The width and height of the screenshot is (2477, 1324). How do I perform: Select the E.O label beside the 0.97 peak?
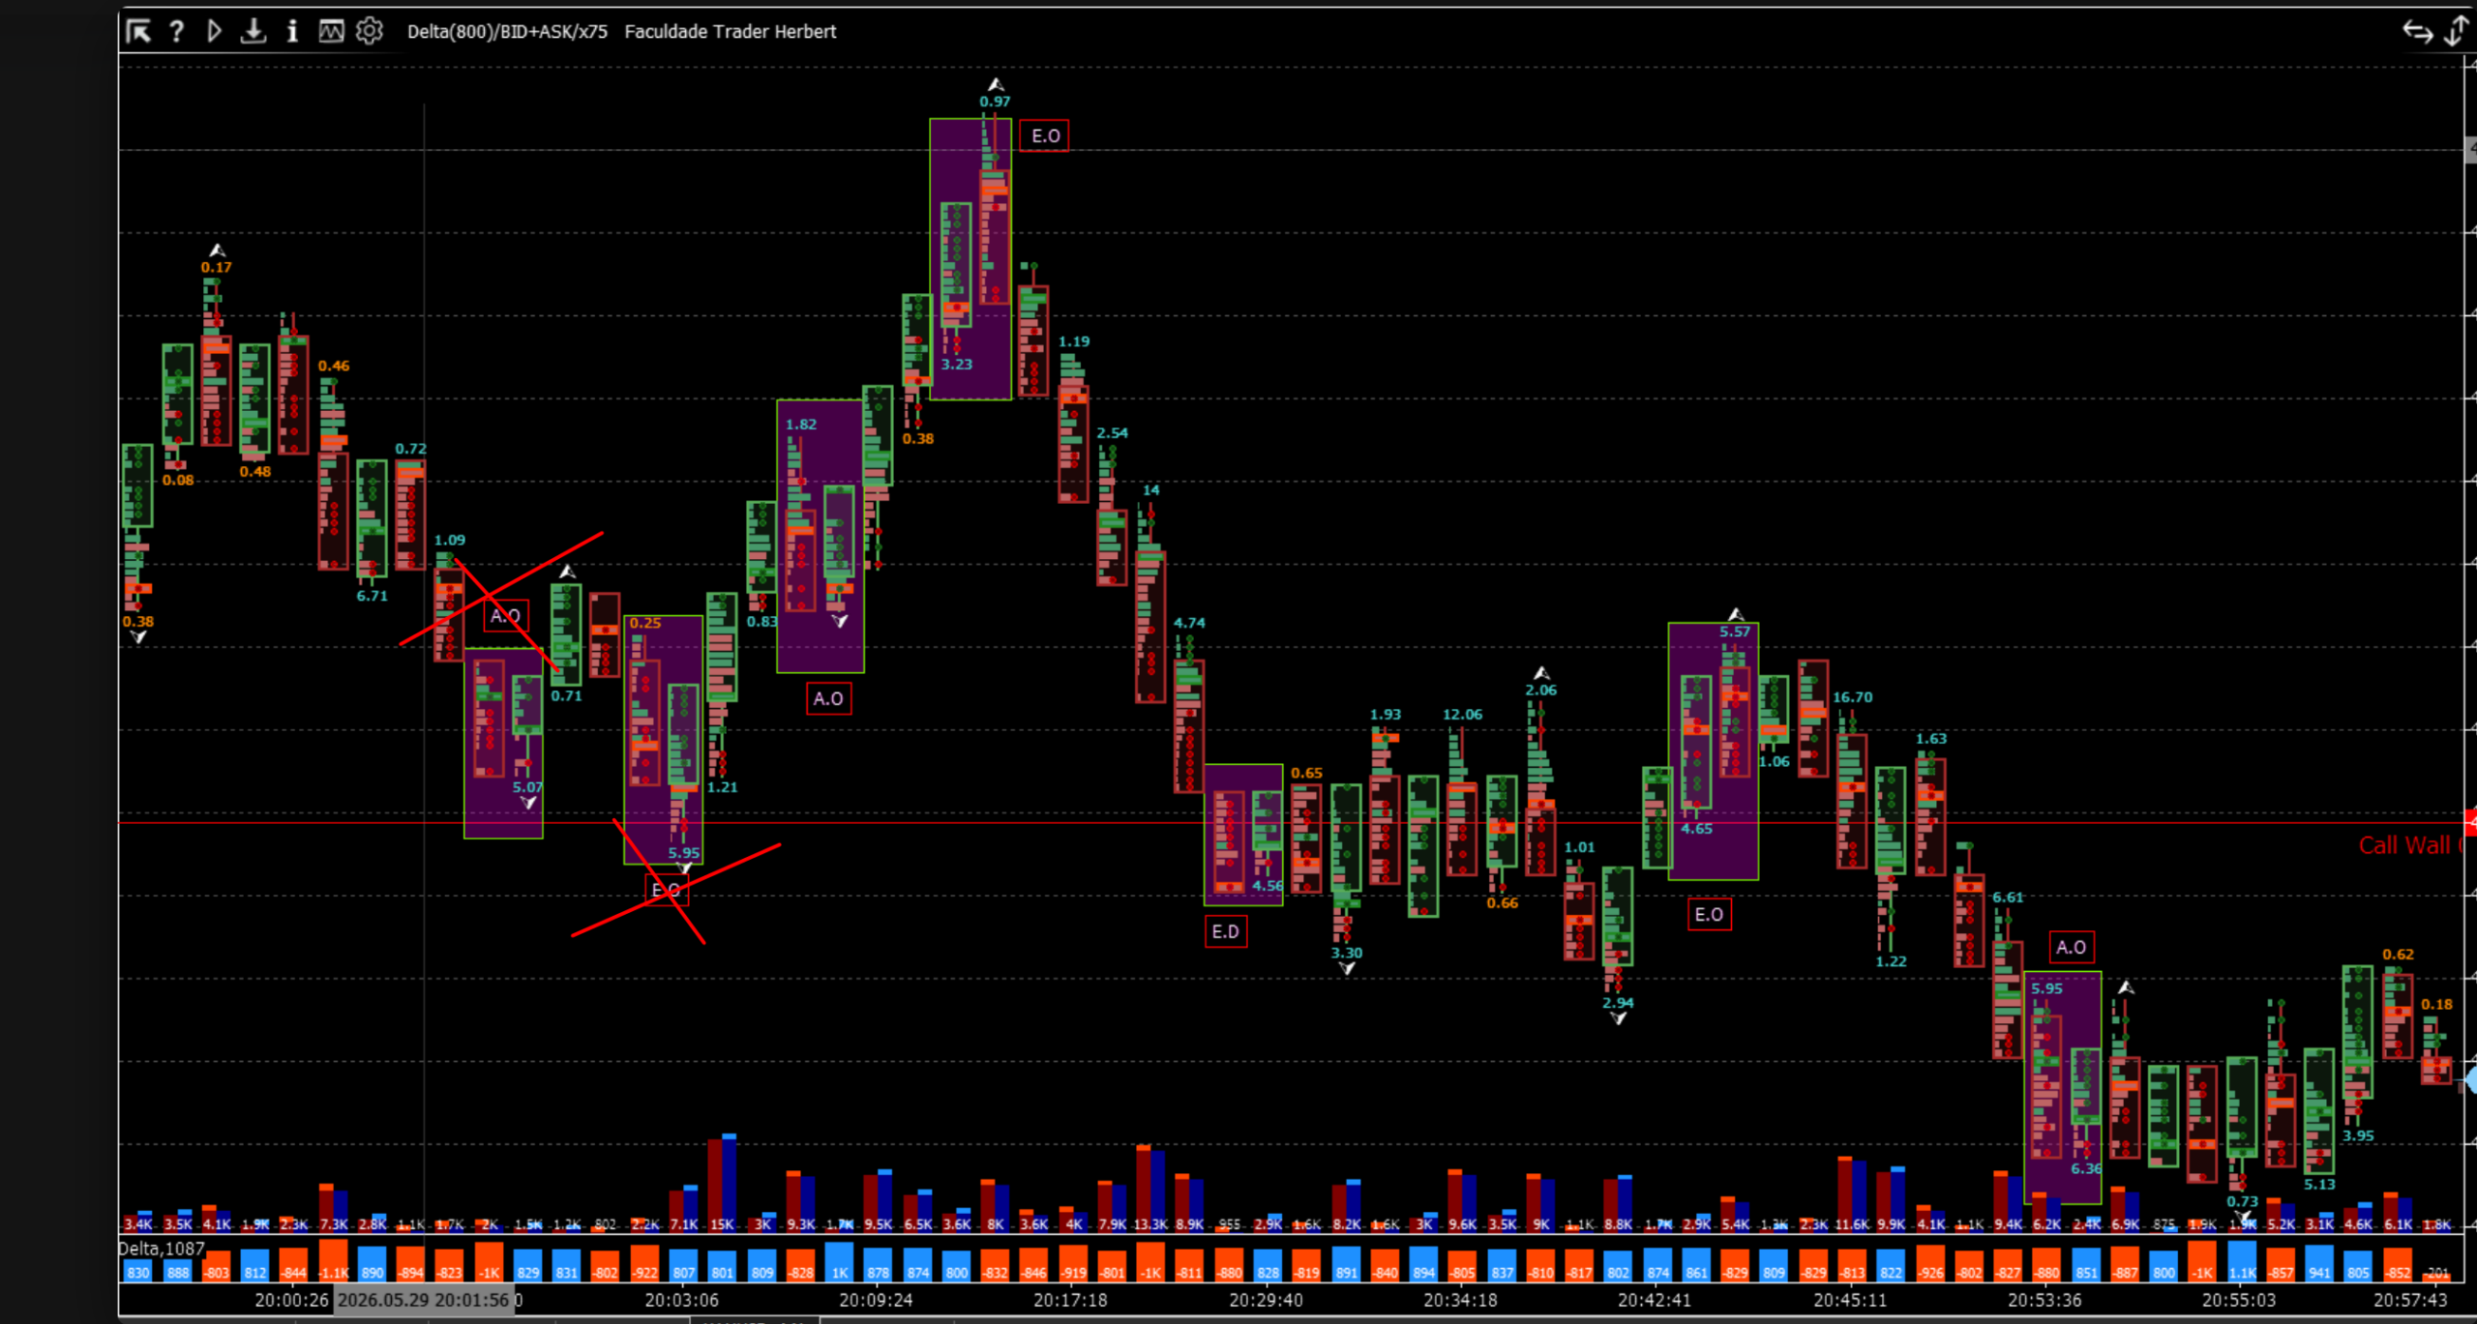[1045, 136]
